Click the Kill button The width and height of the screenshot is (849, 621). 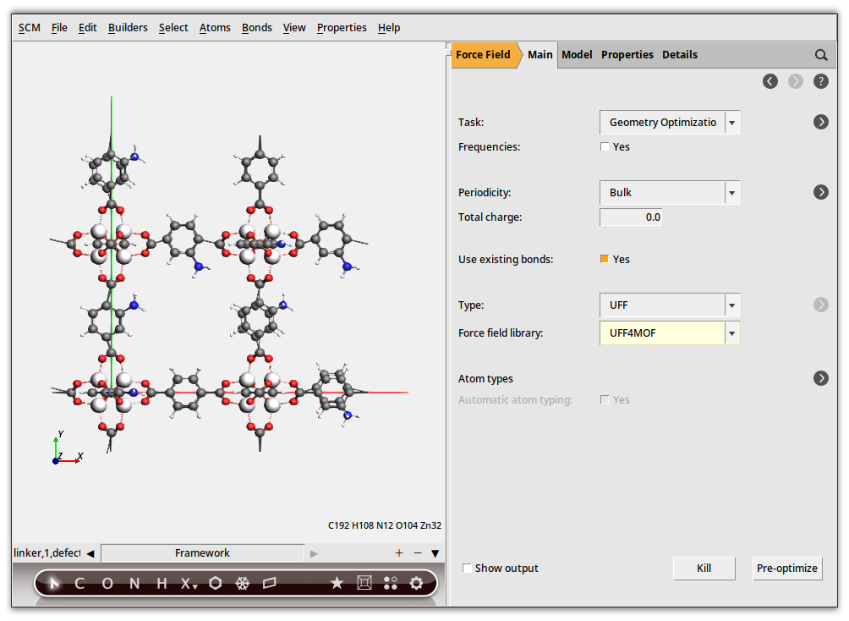click(704, 569)
